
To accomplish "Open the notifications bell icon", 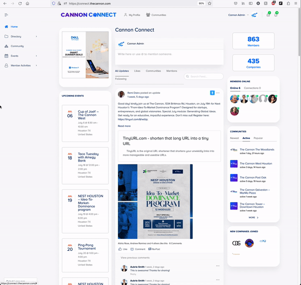I will click(x=276, y=15).
